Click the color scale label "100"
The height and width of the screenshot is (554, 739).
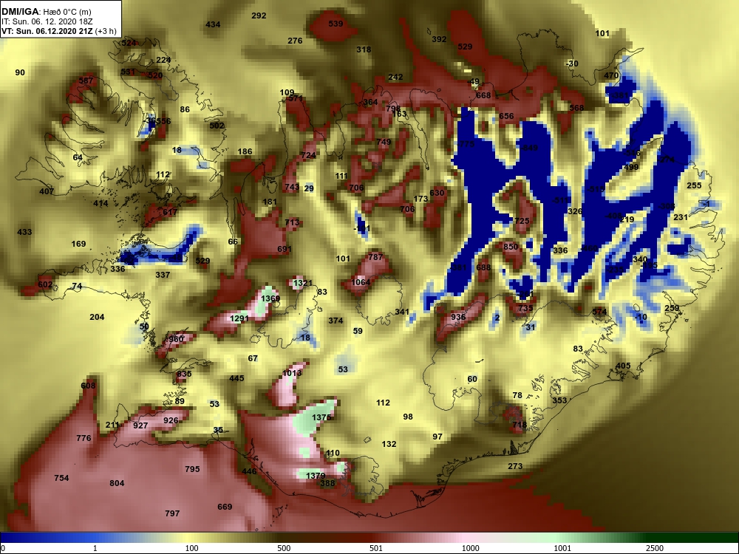click(x=192, y=548)
